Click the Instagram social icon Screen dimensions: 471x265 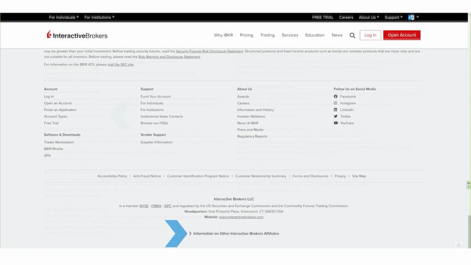(x=336, y=103)
